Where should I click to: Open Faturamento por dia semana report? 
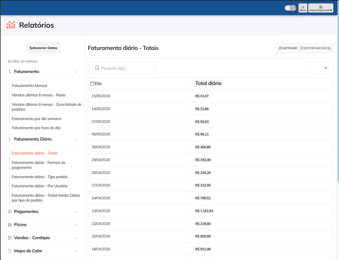pos(36,119)
